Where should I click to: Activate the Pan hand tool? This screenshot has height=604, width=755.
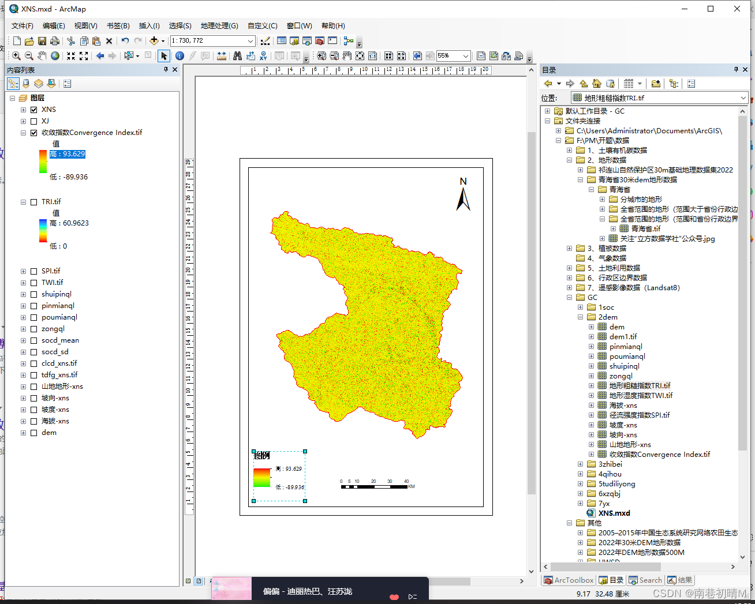42,56
